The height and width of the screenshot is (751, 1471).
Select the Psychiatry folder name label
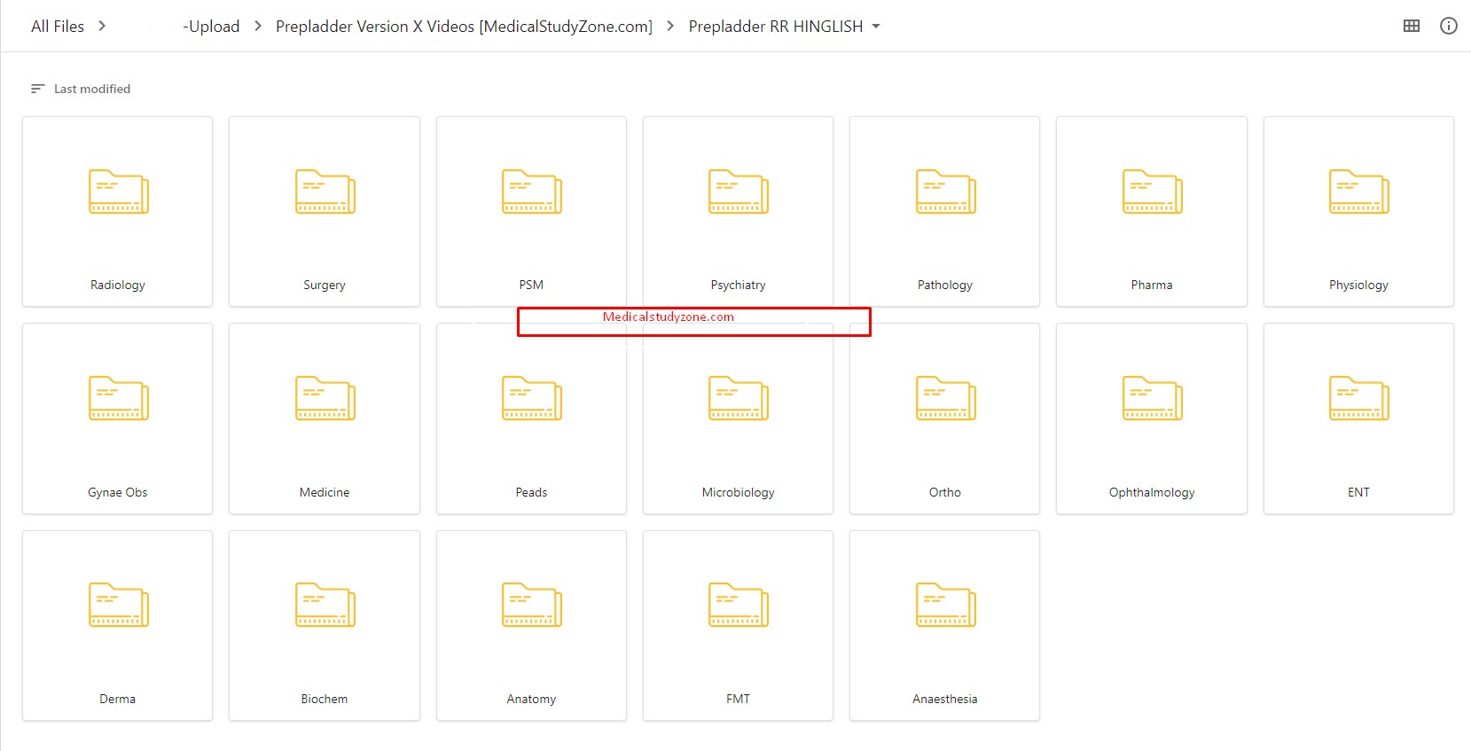click(738, 285)
